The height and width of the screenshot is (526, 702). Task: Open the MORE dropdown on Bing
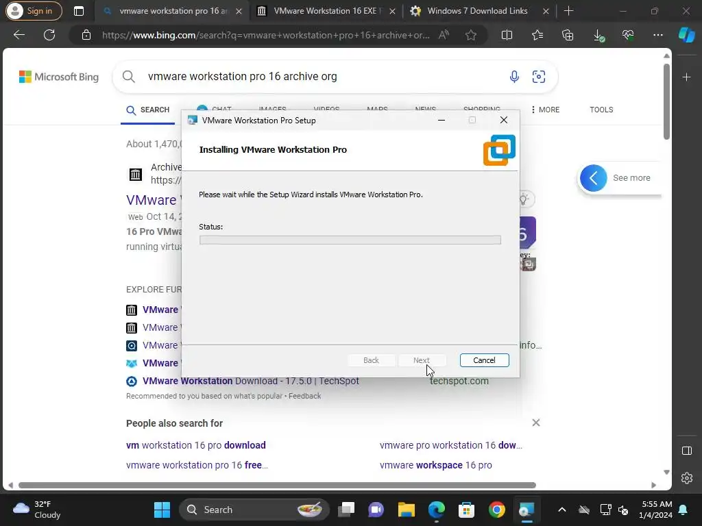[x=545, y=110]
